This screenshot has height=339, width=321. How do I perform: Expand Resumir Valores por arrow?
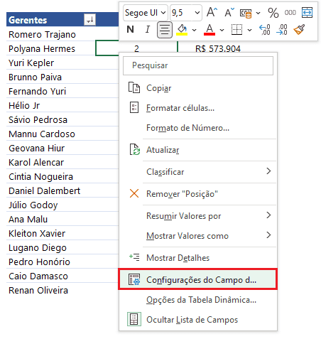pos(268,215)
